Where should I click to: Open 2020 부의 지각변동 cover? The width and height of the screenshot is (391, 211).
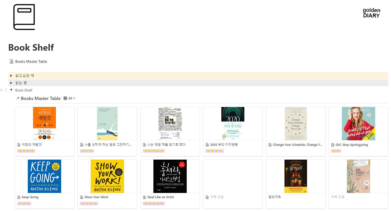tap(233, 124)
